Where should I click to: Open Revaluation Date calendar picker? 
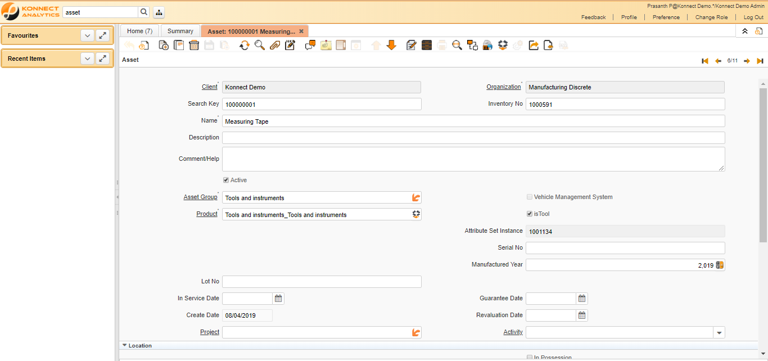tap(582, 315)
